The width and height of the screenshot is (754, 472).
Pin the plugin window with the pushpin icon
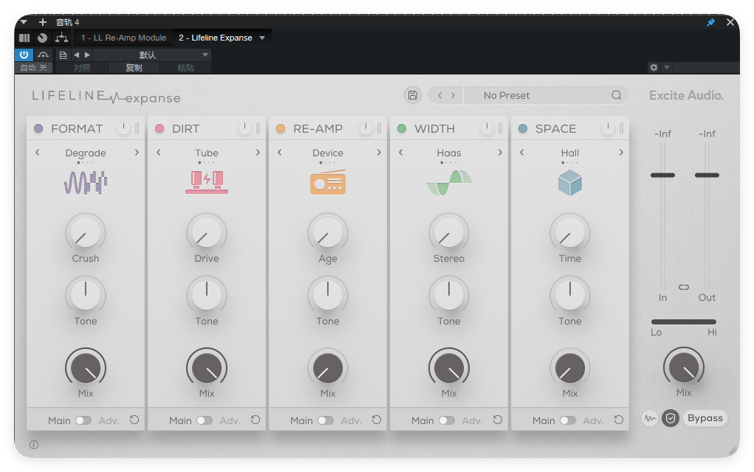[710, 22]
